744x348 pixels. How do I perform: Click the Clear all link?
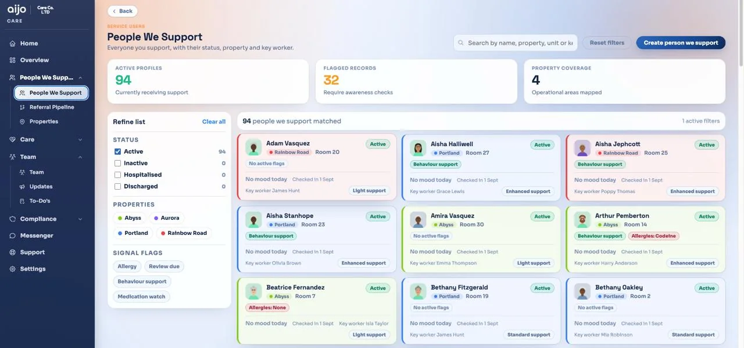(214, 122)
